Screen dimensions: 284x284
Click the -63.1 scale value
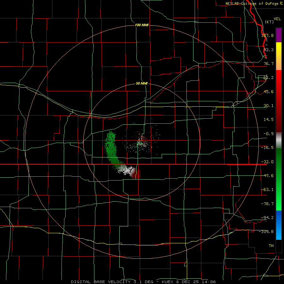click(267, 190)
